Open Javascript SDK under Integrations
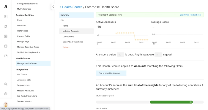 24,80
